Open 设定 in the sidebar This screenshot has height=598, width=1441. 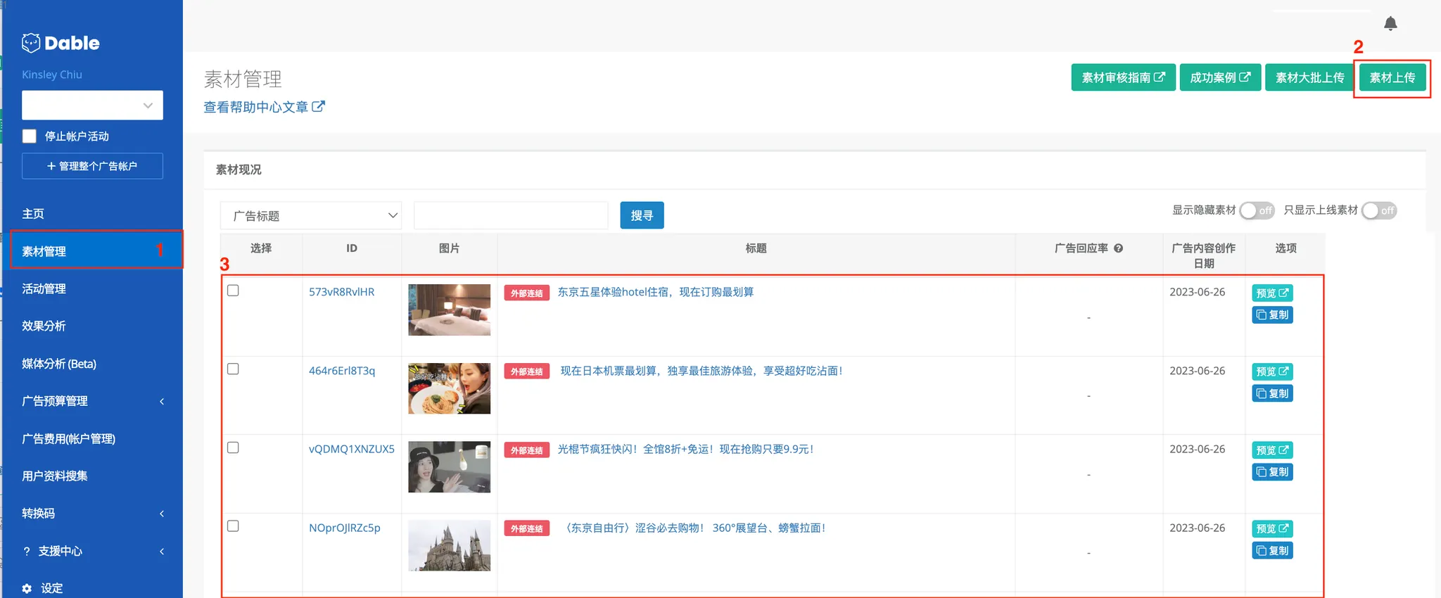pyautogui.click(x=51, y=588)
